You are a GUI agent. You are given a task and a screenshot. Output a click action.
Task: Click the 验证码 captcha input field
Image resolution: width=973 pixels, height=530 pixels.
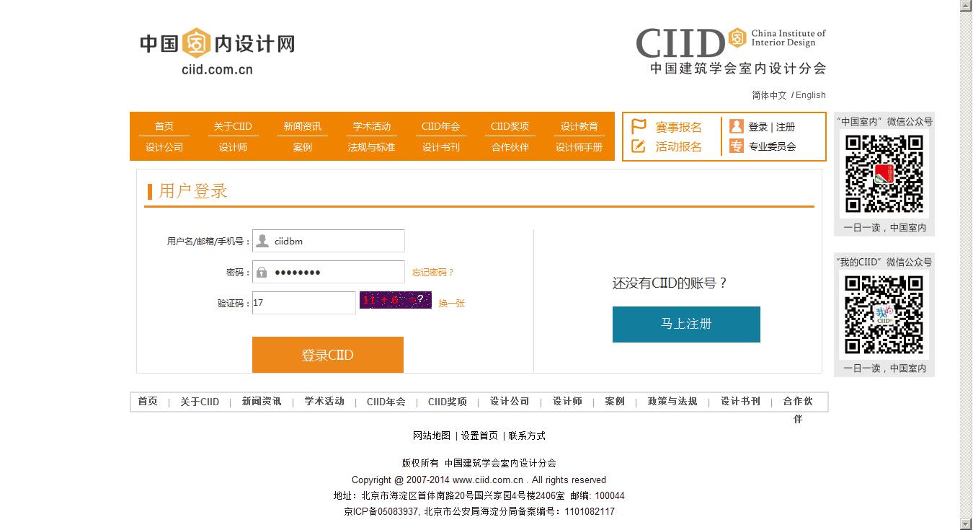304,303
